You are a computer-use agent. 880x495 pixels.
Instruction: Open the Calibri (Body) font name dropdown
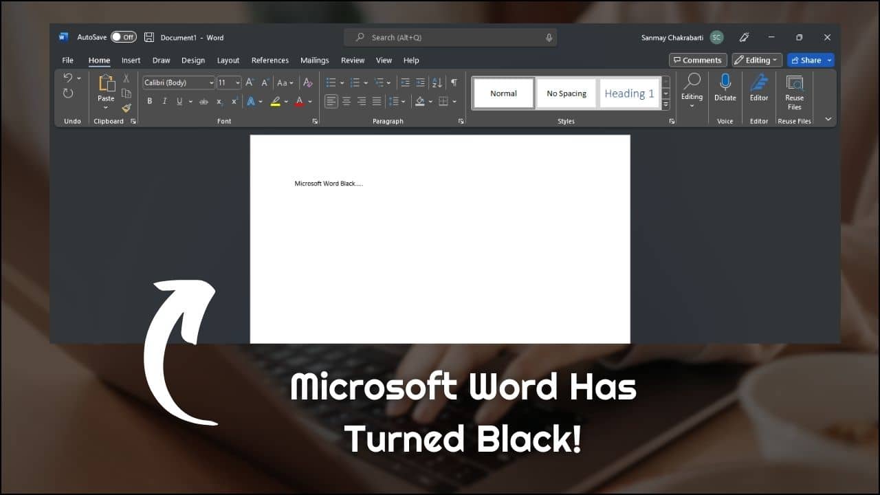pos(211,82)
